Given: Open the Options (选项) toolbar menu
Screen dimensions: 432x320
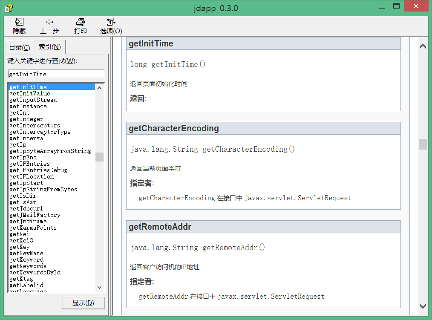Looking at the screenshot, I should click(111, 22).
